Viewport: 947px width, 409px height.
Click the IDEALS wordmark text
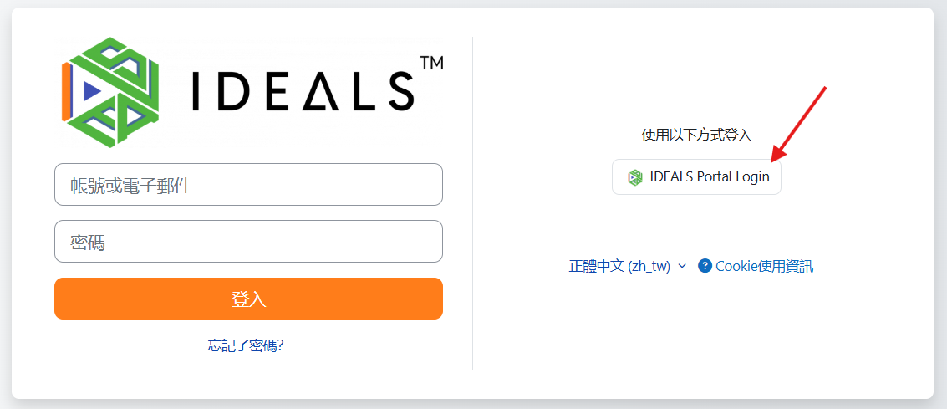[x=303, y=90]
